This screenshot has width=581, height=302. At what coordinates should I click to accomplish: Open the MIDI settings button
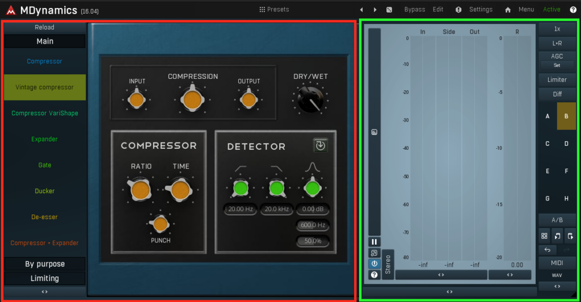click(x=557, y=263)
